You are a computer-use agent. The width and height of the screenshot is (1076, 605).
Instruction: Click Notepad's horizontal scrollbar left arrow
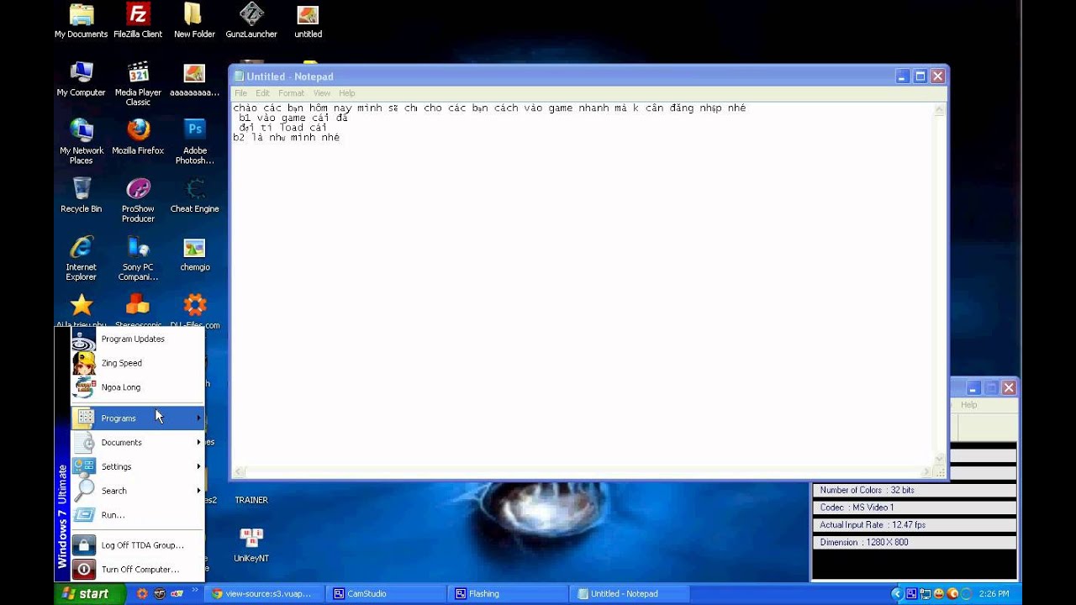(x=240, y=472)
